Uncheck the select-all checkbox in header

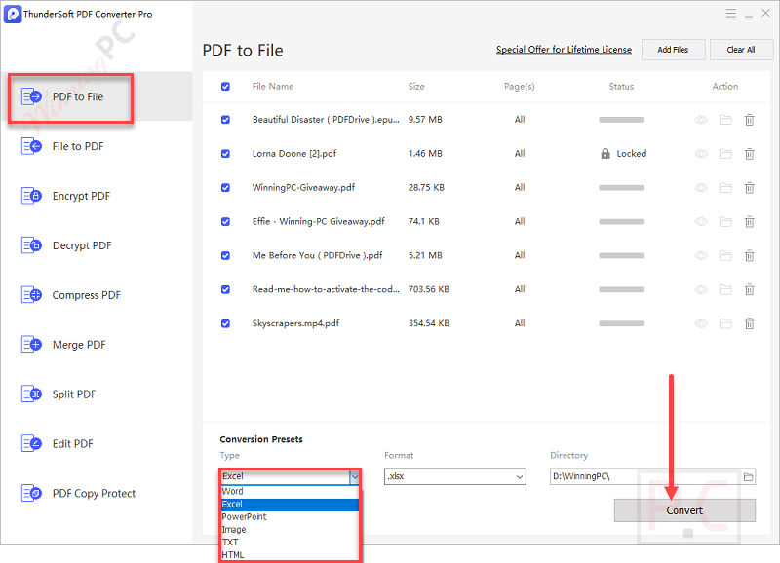coord(225,86)
